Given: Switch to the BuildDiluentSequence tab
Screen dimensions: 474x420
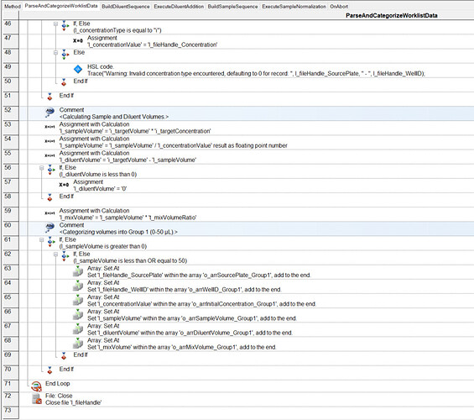Looking at the screenshot, I should [x=126, y=7].
